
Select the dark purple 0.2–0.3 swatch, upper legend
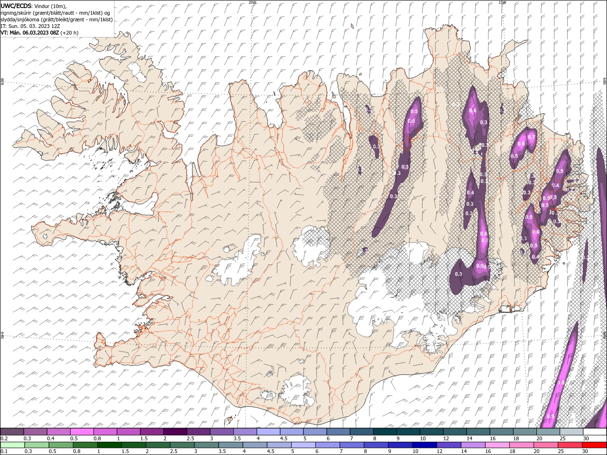(x=12, y=432)
